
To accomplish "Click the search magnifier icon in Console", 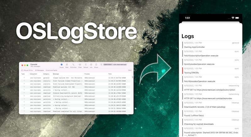I will [101, 64].
